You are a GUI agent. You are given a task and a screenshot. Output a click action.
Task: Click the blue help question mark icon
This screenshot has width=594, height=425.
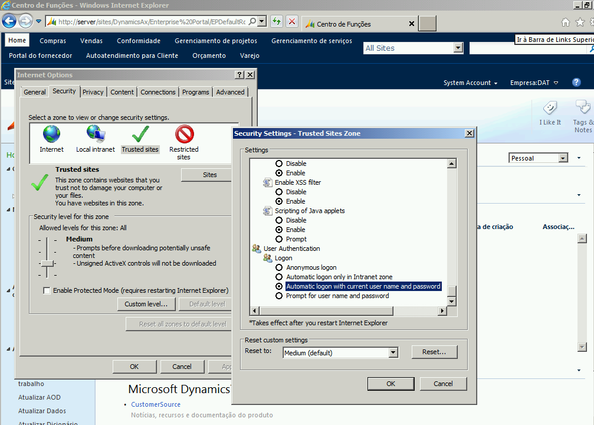pyautogui.click(x=576, y=82)
